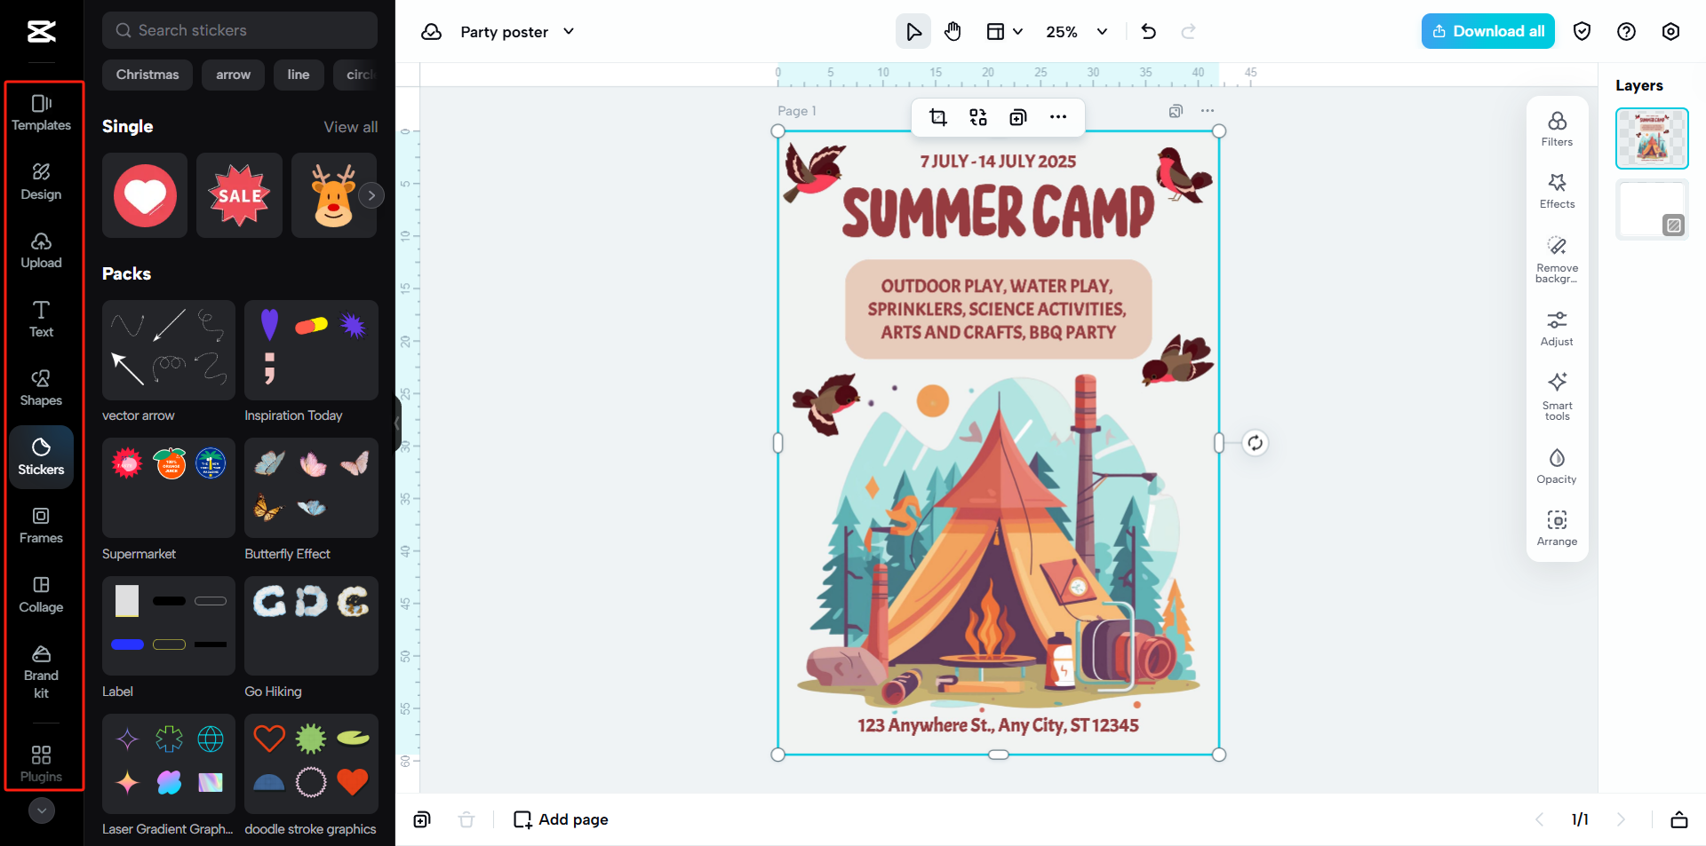Select the empty second page in the Layers panel
The width and height of the screenshot is (1706, 846).
[x=1652, y=209]
